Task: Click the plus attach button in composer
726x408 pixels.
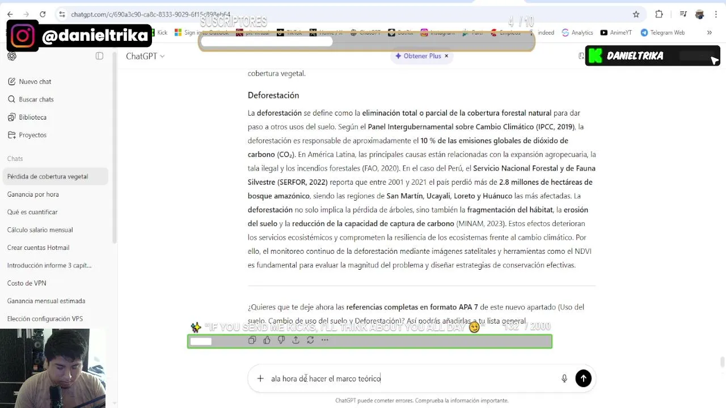Action: point(260,379)
